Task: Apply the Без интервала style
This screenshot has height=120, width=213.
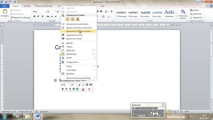Action: point(133,14)
